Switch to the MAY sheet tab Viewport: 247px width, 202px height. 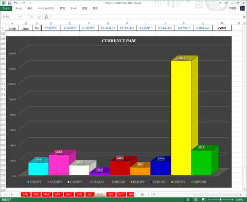coord(68,194)
